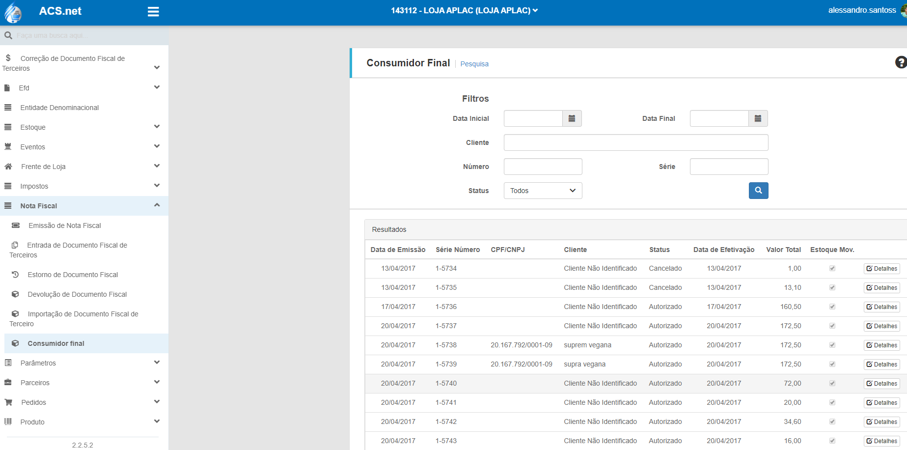Image resolution: width=907 pixels, height=450 pixels.
Task: Open the Data Final calendar picker
Action: coord(758,118)
